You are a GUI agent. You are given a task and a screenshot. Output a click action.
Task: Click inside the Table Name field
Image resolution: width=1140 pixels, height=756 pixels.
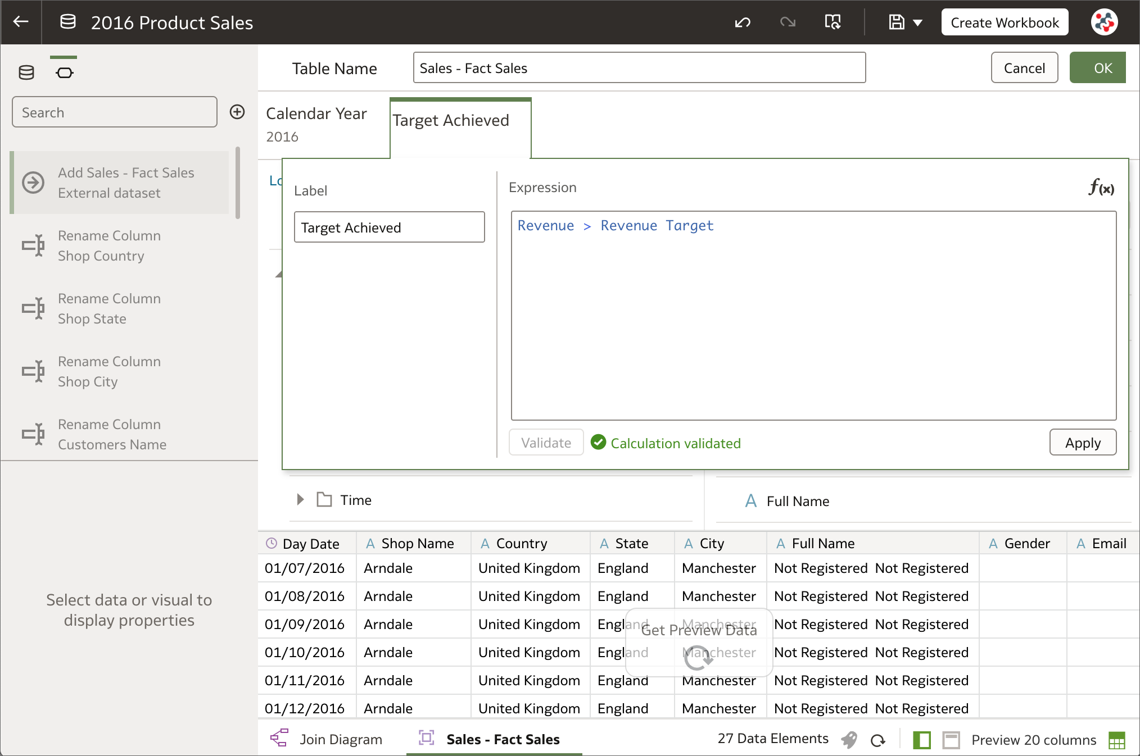coord(639,67)
